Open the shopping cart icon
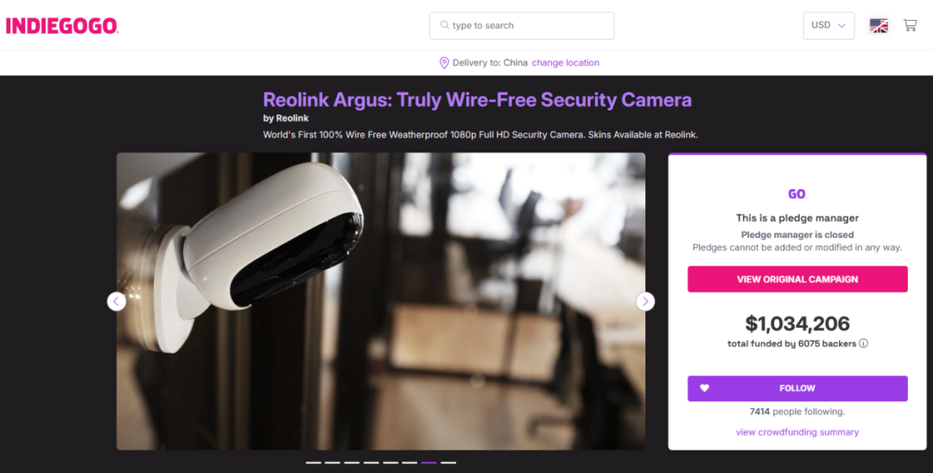Image resolution: width=933 pixels, height=473 pixels. point(910,25)
